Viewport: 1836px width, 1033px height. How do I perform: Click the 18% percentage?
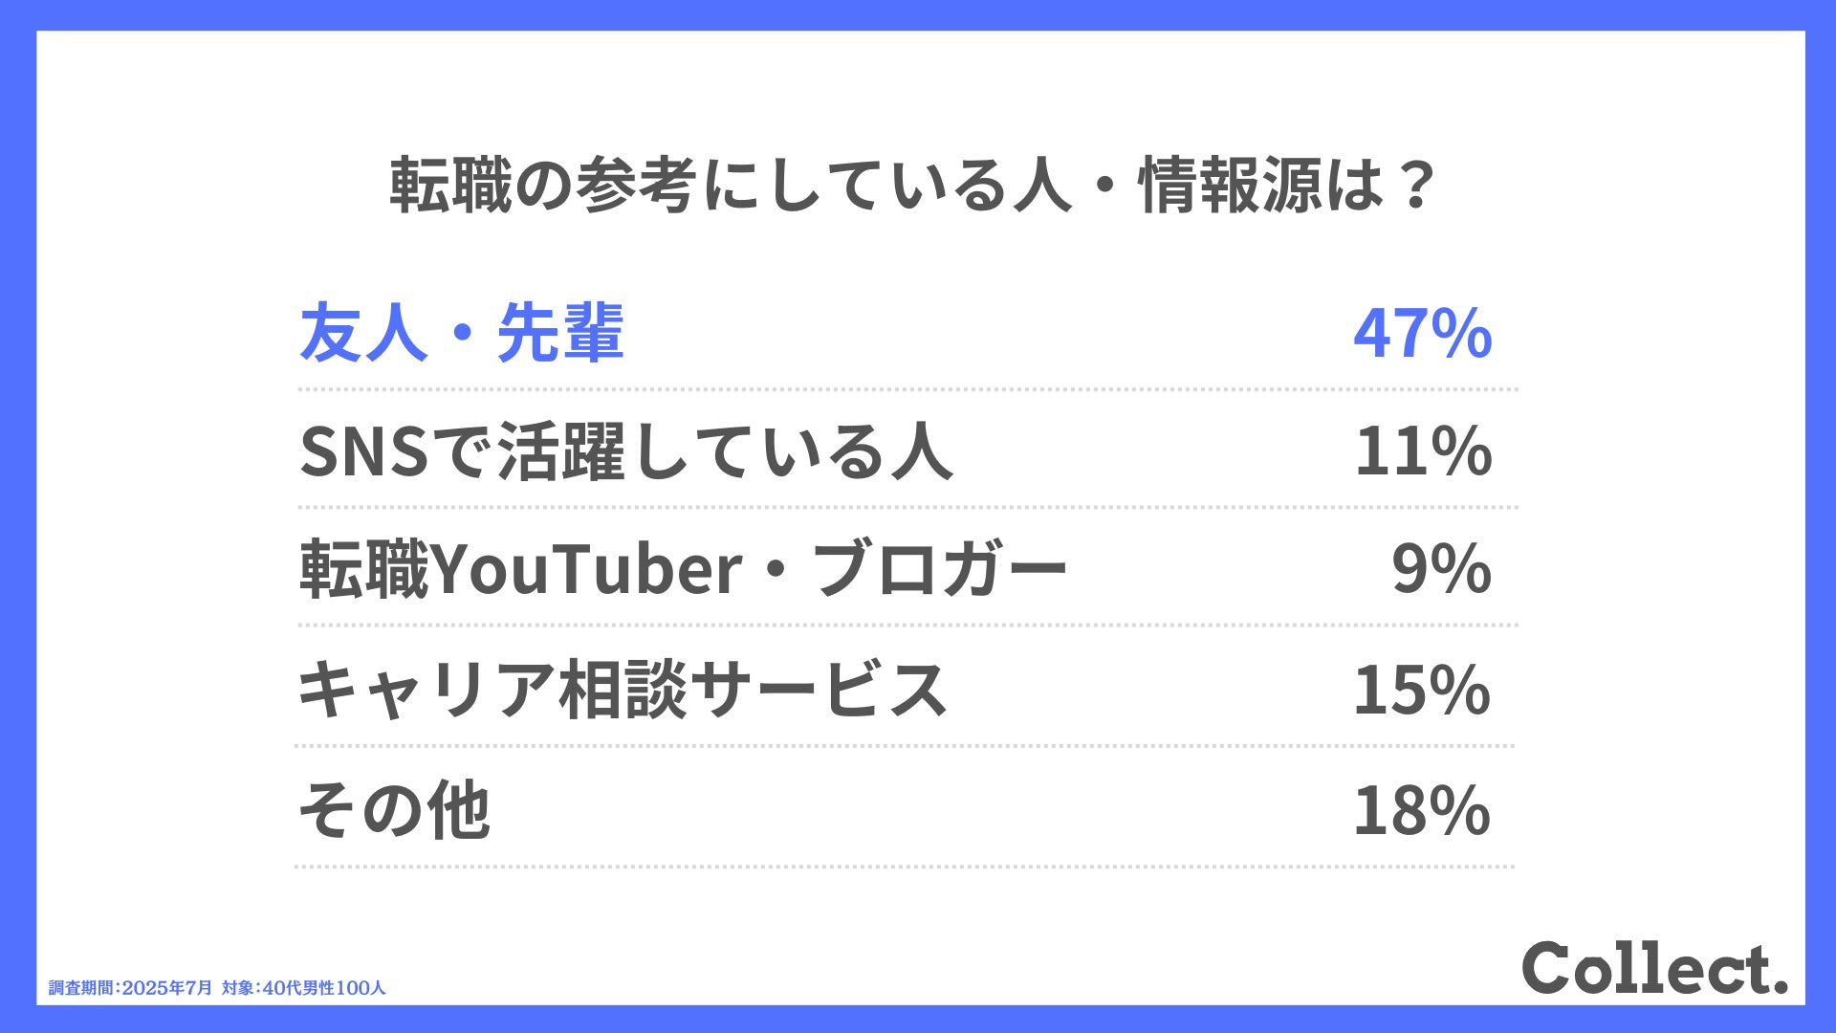1422,811
